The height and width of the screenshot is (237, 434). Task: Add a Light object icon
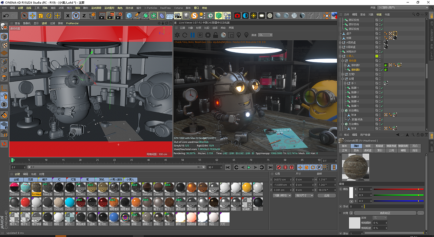(186, 16)
